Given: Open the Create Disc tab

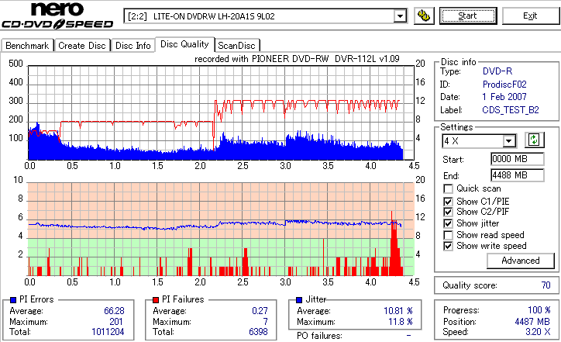Looking at the screenshot, I should click(x=82, y=46).
